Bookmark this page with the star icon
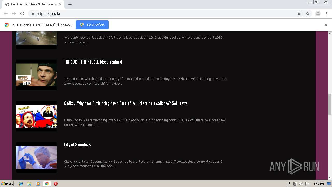This screenshot has width=332, height=187. (x=308, y=14)
